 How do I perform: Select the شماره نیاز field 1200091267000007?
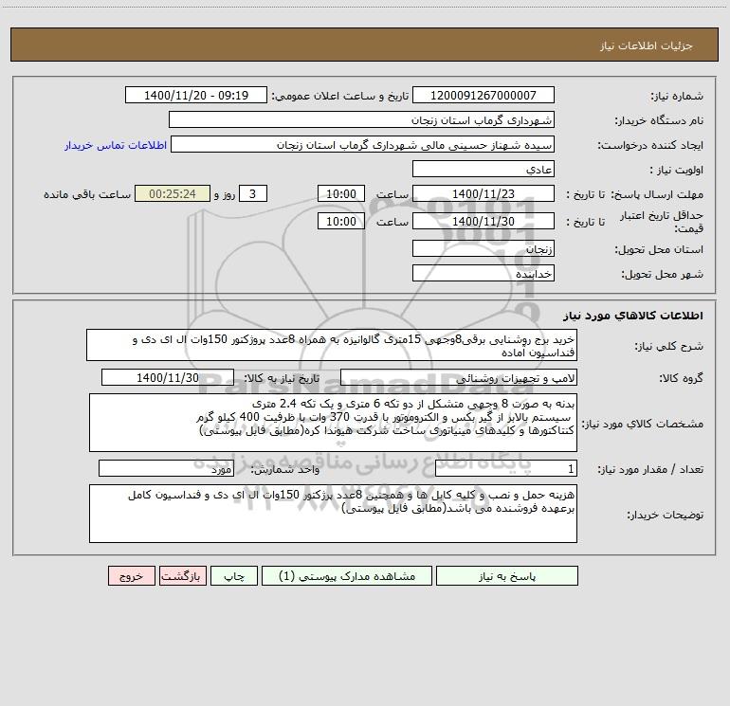(484, 95)
